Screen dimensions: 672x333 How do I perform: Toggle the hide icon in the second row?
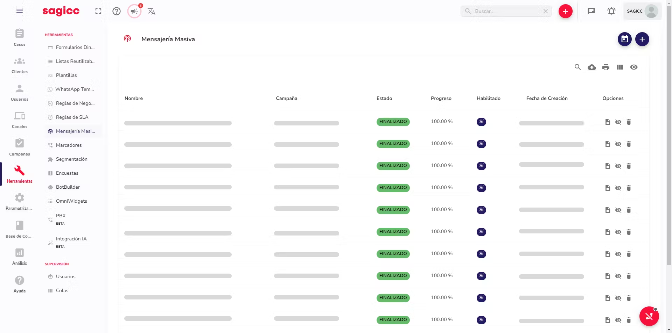tap(618, 144)
